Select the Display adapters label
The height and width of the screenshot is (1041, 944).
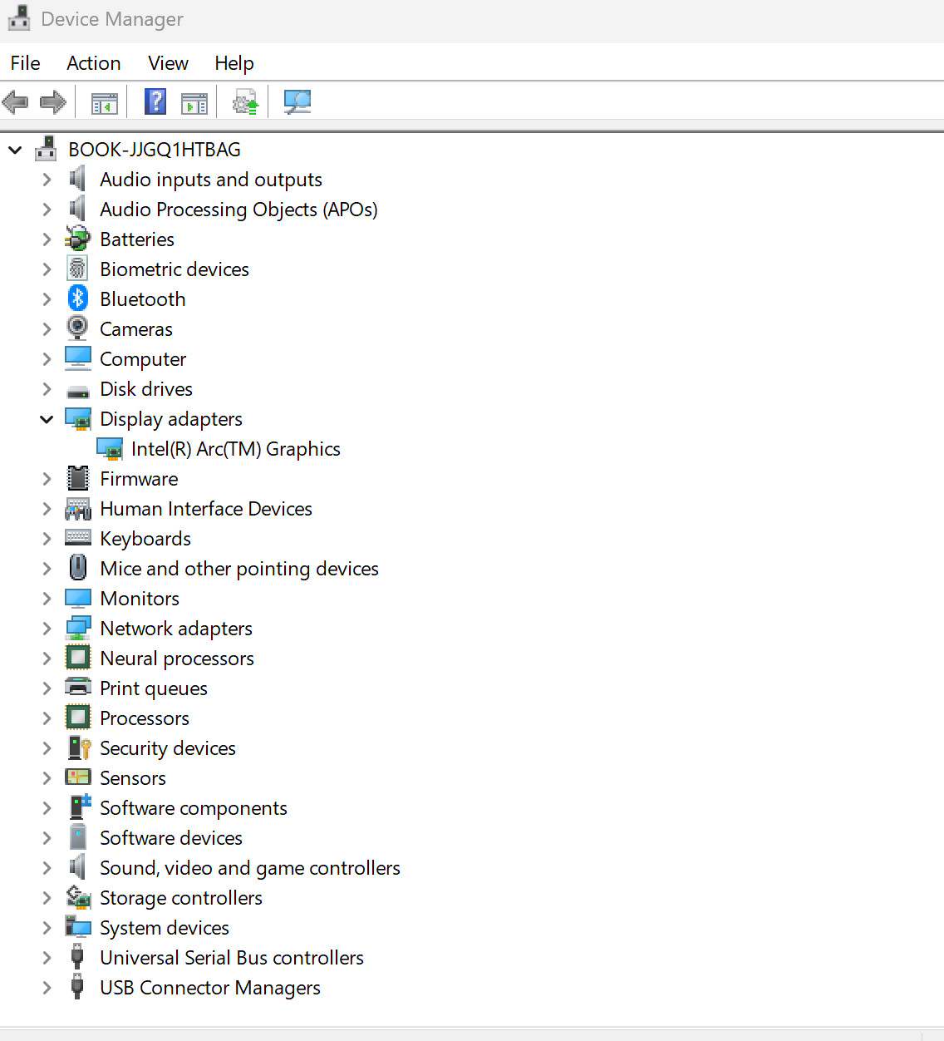pyautogui.click(x=171, y=419)
